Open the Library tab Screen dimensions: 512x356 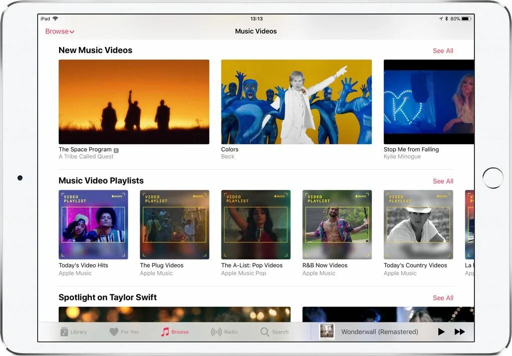[x=74, y=332]
